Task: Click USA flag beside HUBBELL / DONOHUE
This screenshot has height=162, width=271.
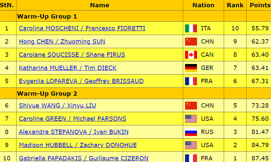Action: click(x=191, y=145)
